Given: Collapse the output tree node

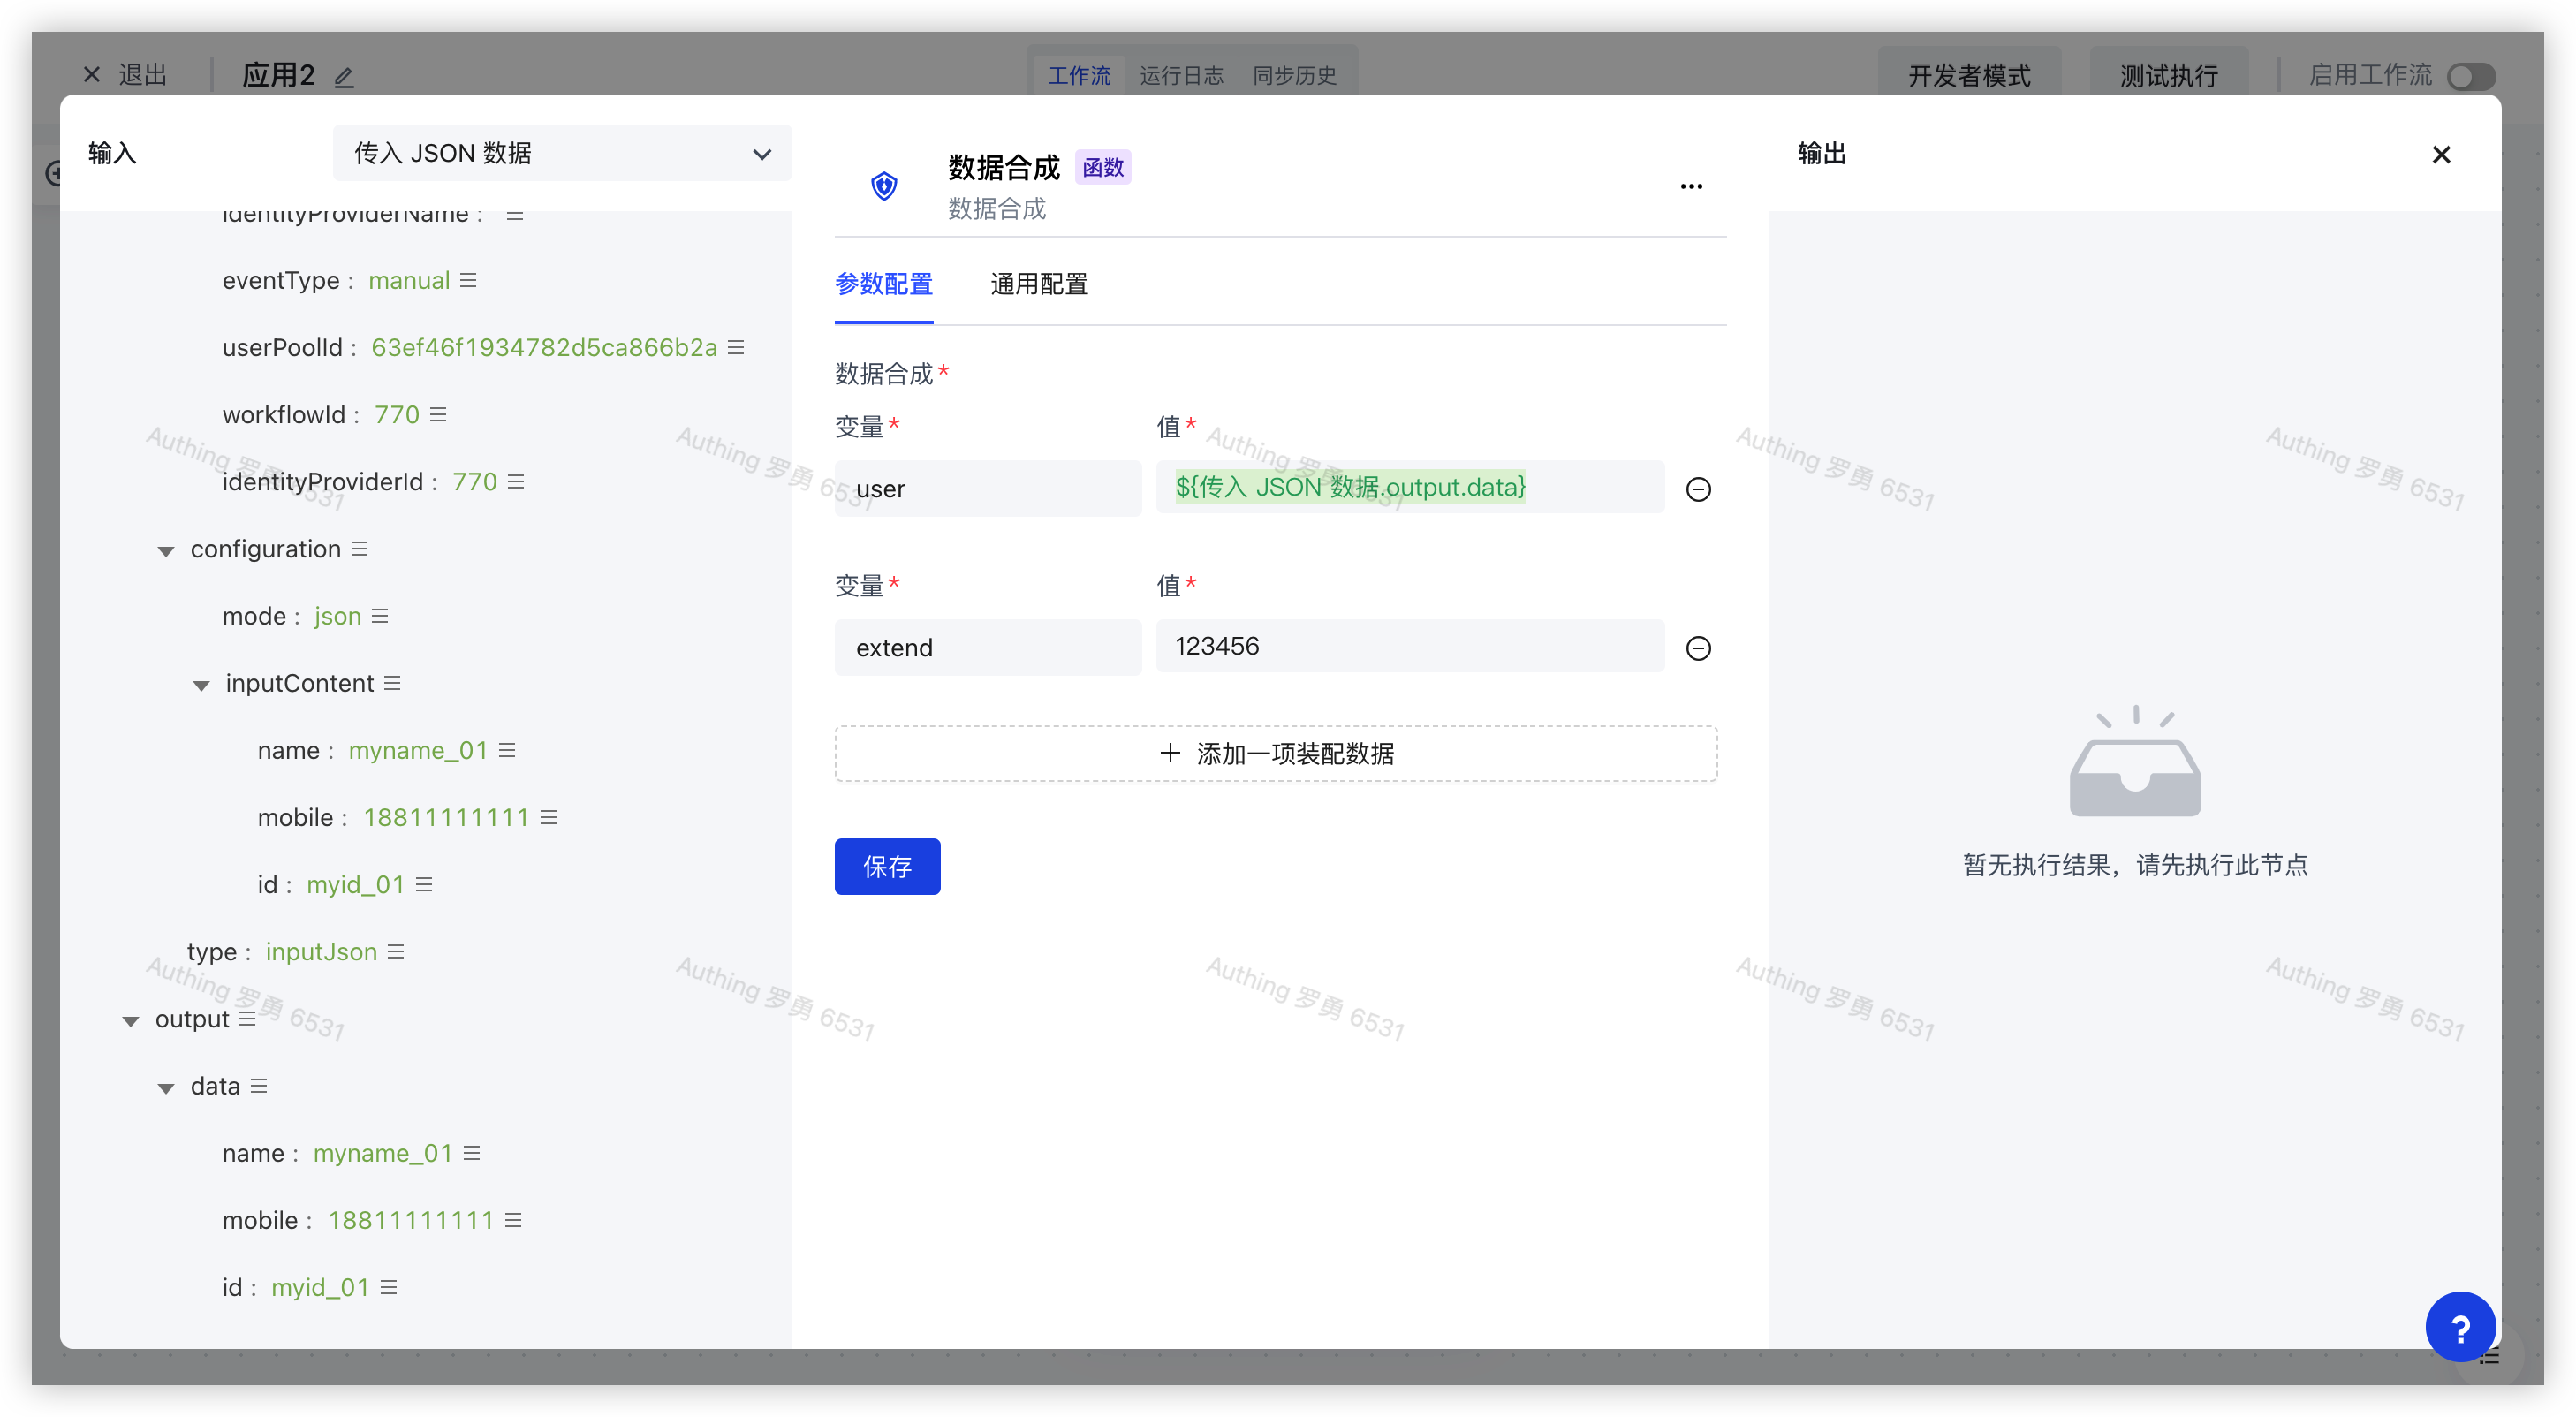Looking at the screenshot, I should click(x=130, y=1020).
